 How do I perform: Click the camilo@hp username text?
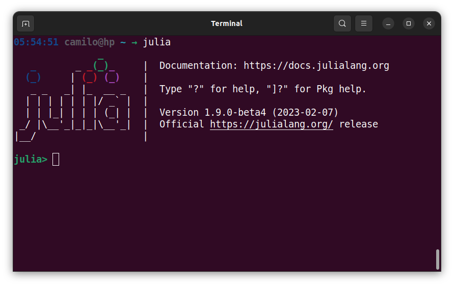[89, 42]
